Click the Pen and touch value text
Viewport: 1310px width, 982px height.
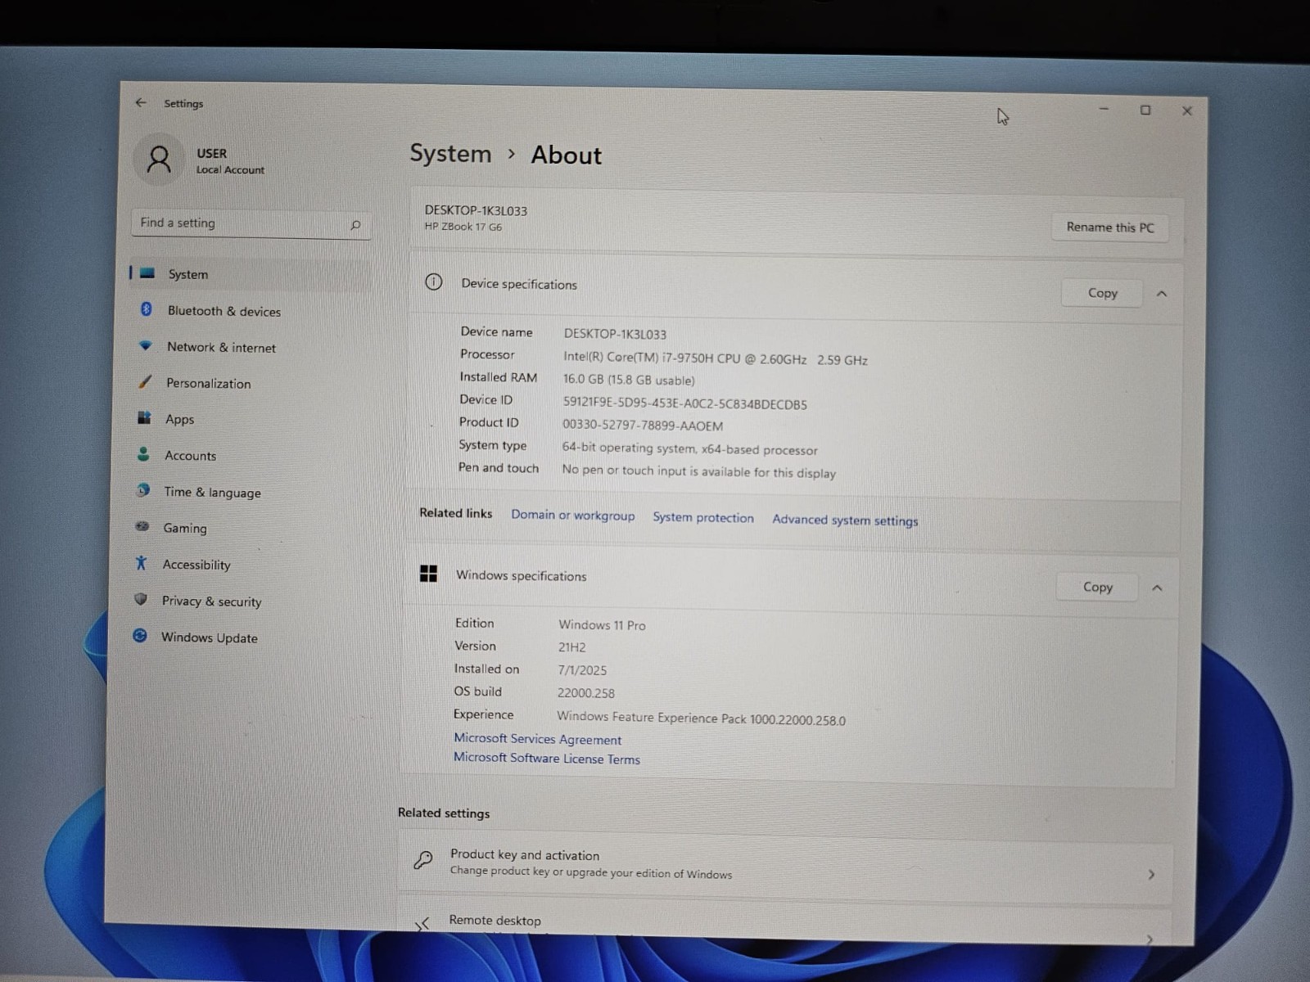[698, 471]
